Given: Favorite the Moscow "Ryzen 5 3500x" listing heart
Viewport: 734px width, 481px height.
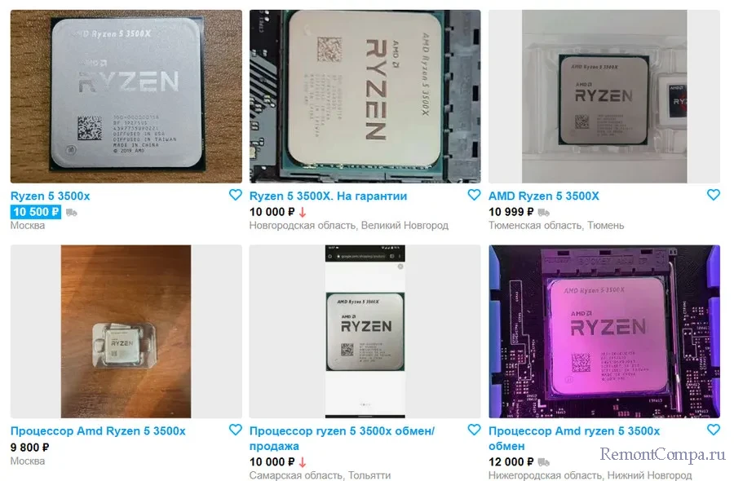Looking at the screenshot, I should coord(236,195).
